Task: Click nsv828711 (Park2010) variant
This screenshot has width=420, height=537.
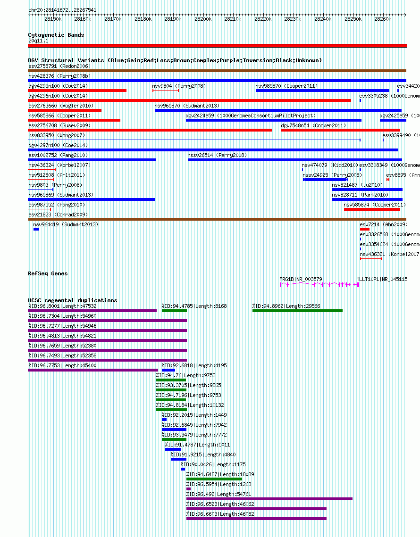Action: point(367,199)
